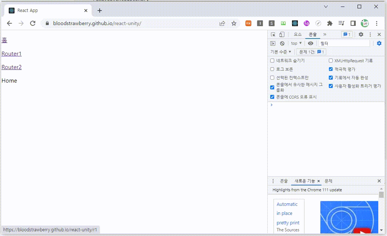Open the media control icon
The height and width of the screenshot is (236, 387).
[x=341, y=23]
